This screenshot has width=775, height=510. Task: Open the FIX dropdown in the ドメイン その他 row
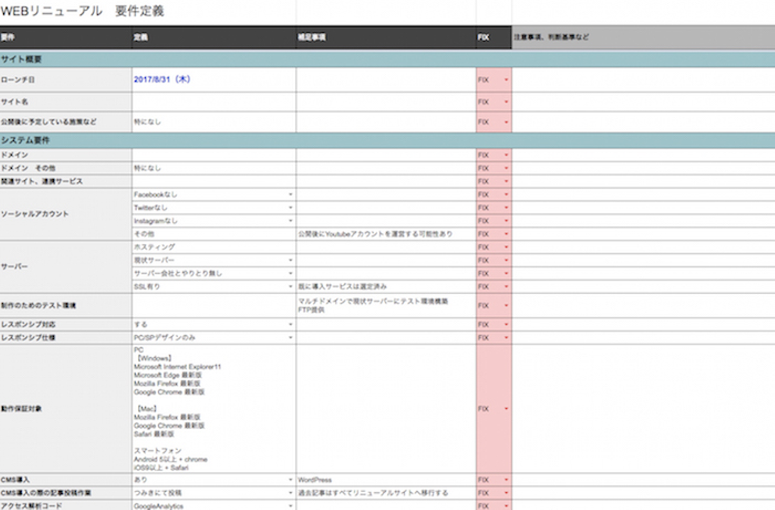point(506,168)
